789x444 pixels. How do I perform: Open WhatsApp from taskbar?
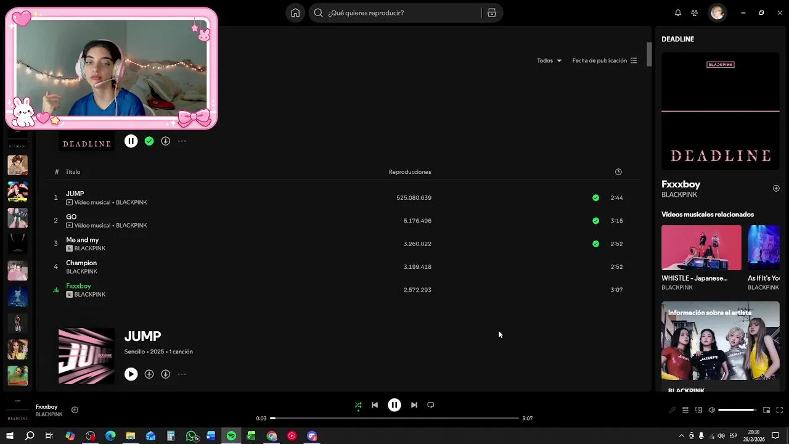coord(192,436)
